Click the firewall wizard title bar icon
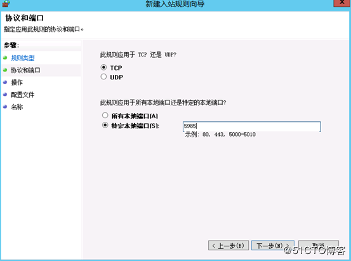This screenshot has width=351, height=261. (6, 3)
